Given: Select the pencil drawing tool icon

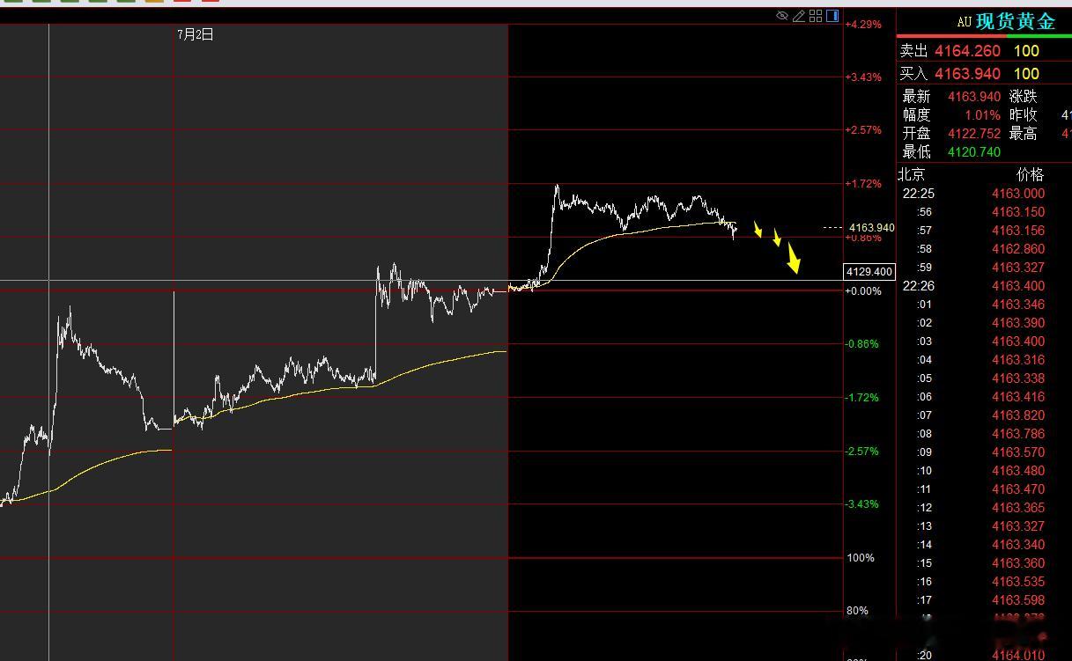Looking at the screenshot, I should [x=798, y=16].
